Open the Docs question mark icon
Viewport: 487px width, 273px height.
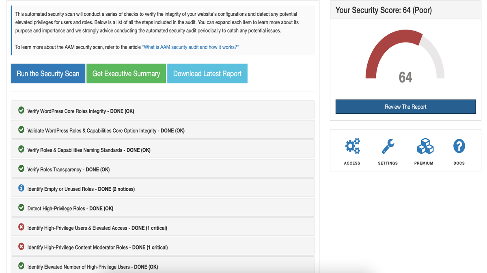[459, 146]
